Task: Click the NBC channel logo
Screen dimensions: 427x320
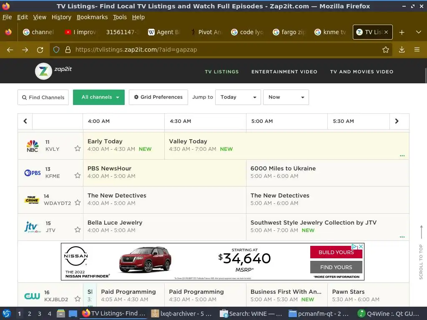Action: pyautogui.click(x=33, y=145)
